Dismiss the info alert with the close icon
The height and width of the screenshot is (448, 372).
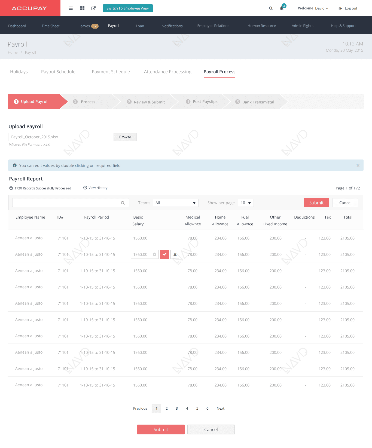tap(358, 165)
